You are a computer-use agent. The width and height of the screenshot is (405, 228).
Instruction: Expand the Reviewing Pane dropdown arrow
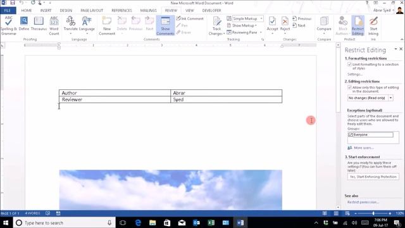click(x=261, y=32)
